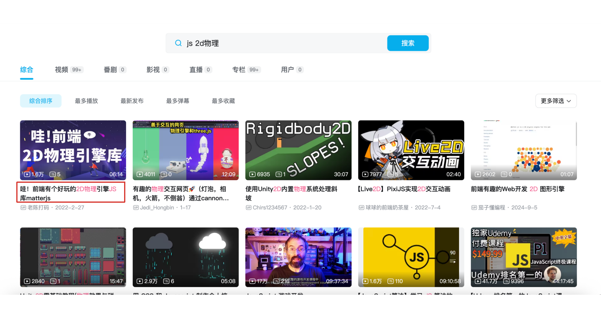The height and width of the screenshot is (322, 601).
Task: Select the 最多收藏 sort option
Action: click(x=223, y=101)
